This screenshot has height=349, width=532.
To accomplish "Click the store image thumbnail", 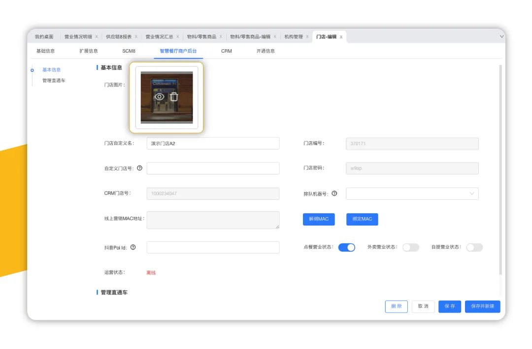I will coord(166,97).
